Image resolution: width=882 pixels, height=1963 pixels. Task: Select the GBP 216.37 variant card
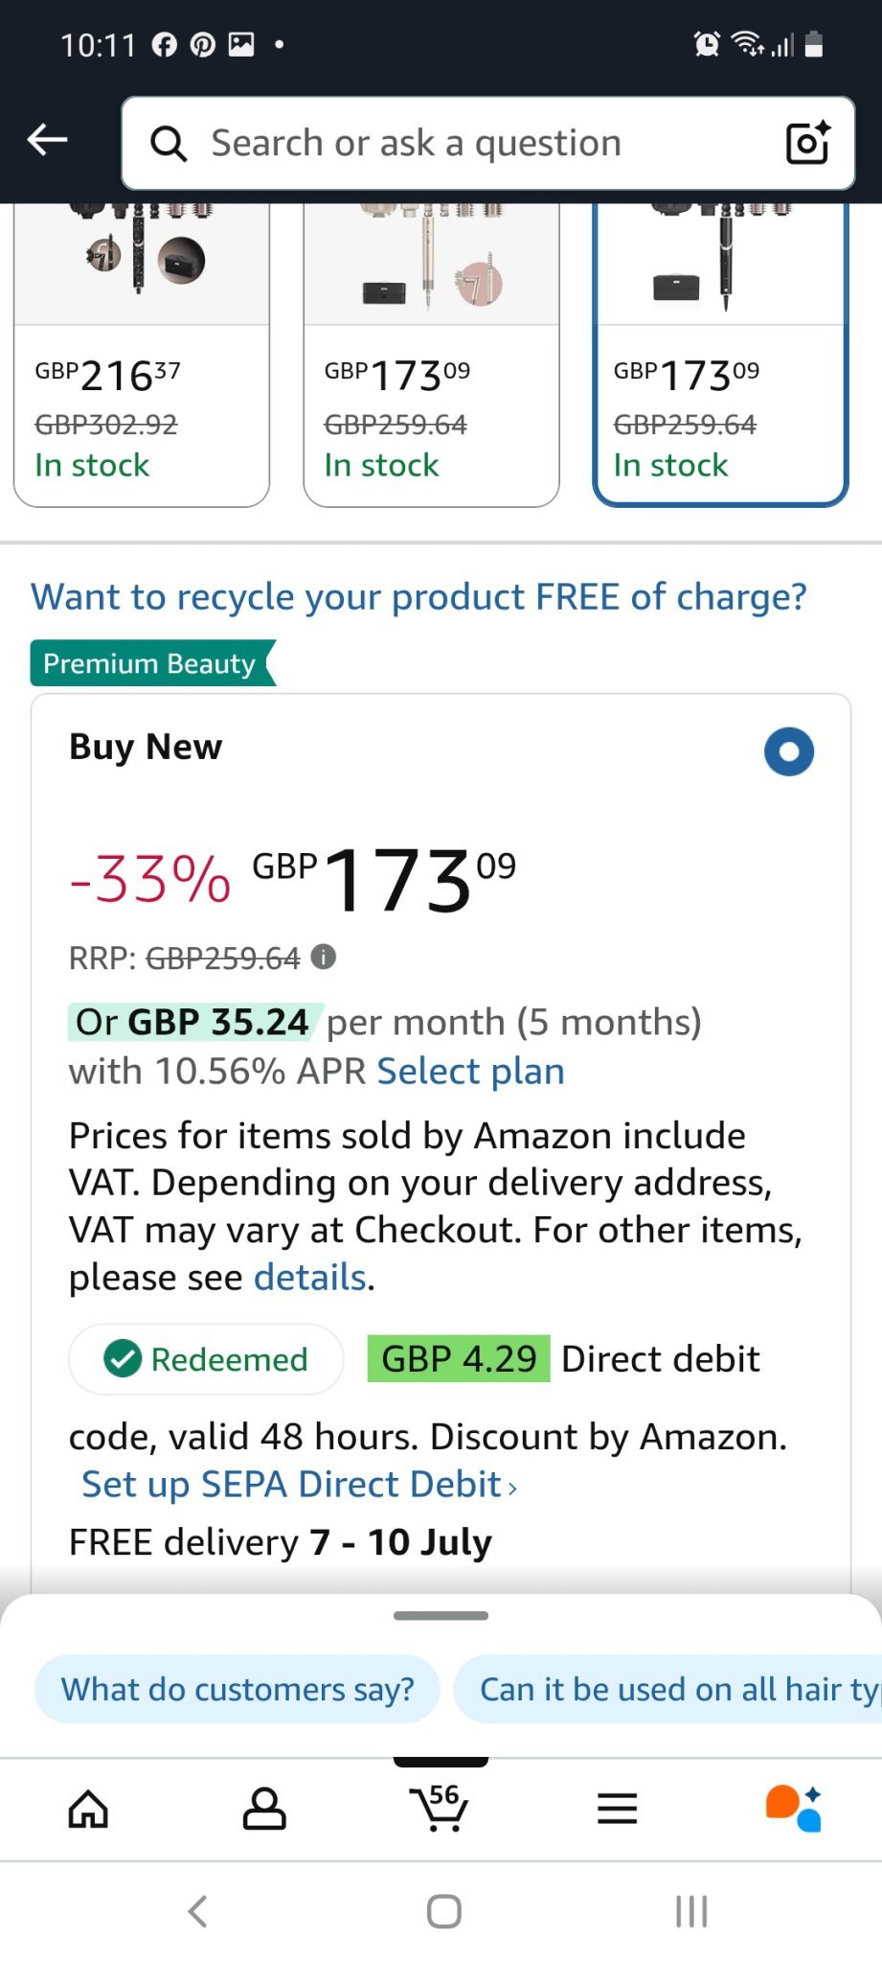[x=142, y=383]
